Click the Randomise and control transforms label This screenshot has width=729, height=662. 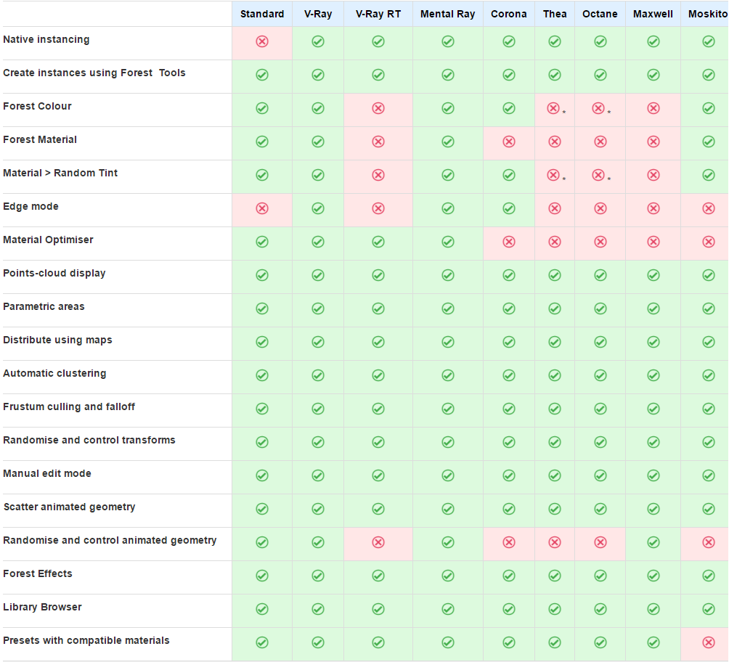(89, 441)
